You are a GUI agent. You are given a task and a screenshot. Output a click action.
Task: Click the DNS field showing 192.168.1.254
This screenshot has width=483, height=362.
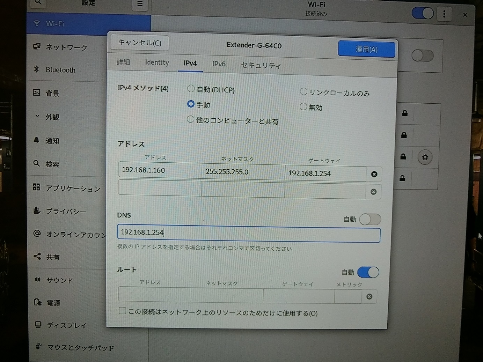(249, 234)
